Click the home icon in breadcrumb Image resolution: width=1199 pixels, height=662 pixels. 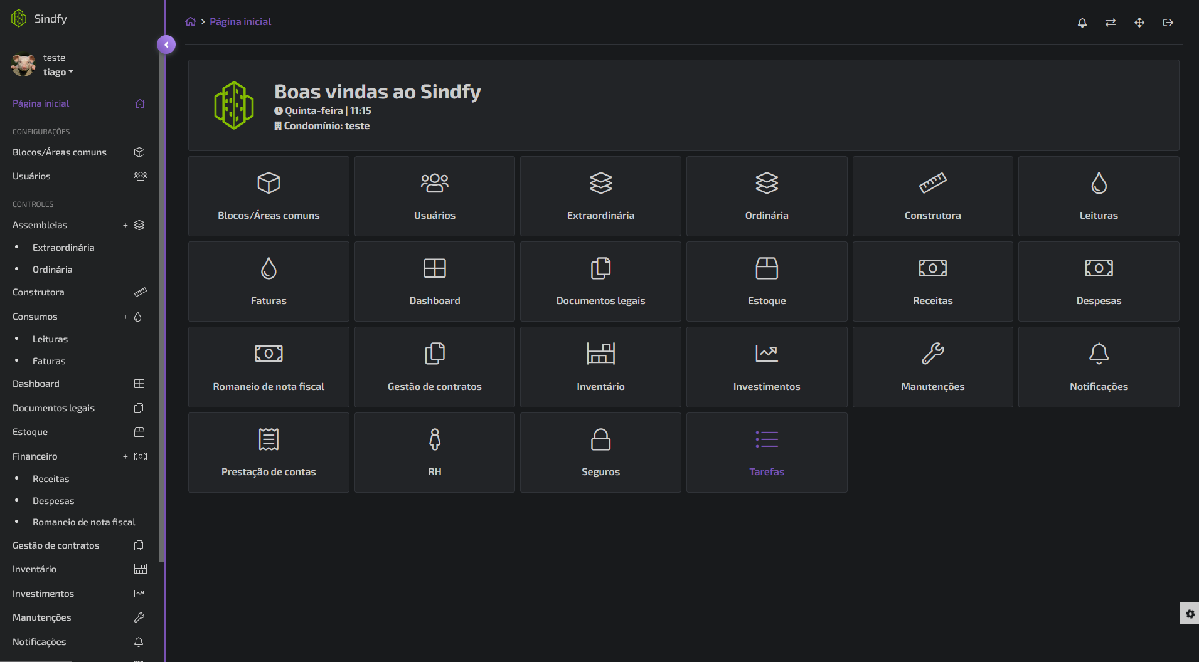click(191, 22)
